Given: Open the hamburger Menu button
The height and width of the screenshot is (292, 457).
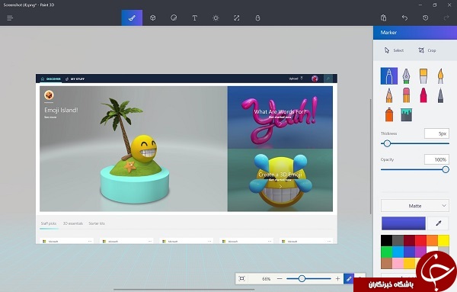Looking at the screenshot, I should 10,18.
